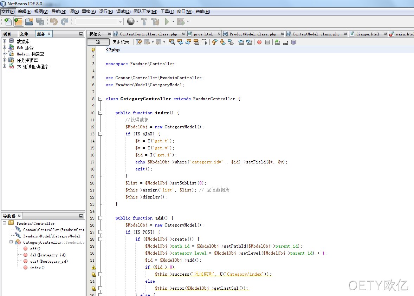The width and height of the screenshot is (414, 296).
Task: Click the Uncomment lines editor icon
Action: pyautogui.click(x=286, y=42)
